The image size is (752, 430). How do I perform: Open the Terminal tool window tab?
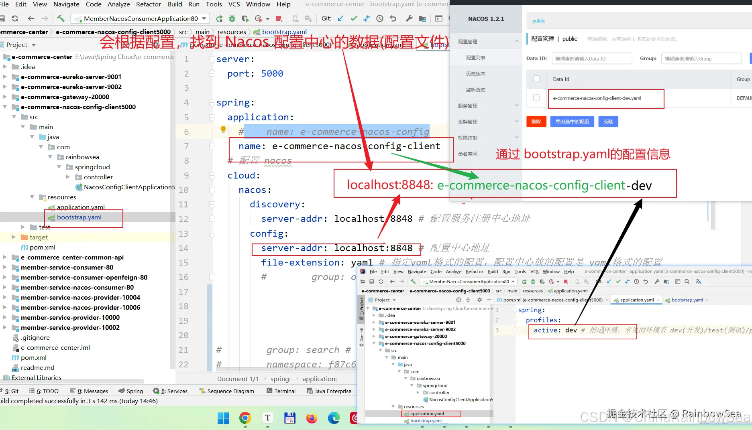pyautogui.click(x=281, y=391)
